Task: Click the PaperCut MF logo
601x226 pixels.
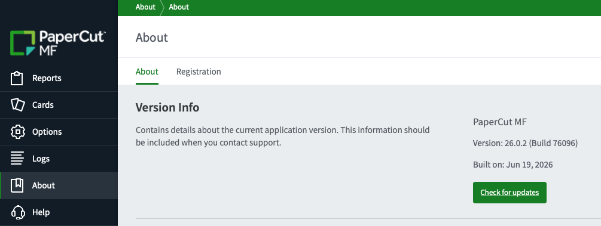Action: [58, 43]
